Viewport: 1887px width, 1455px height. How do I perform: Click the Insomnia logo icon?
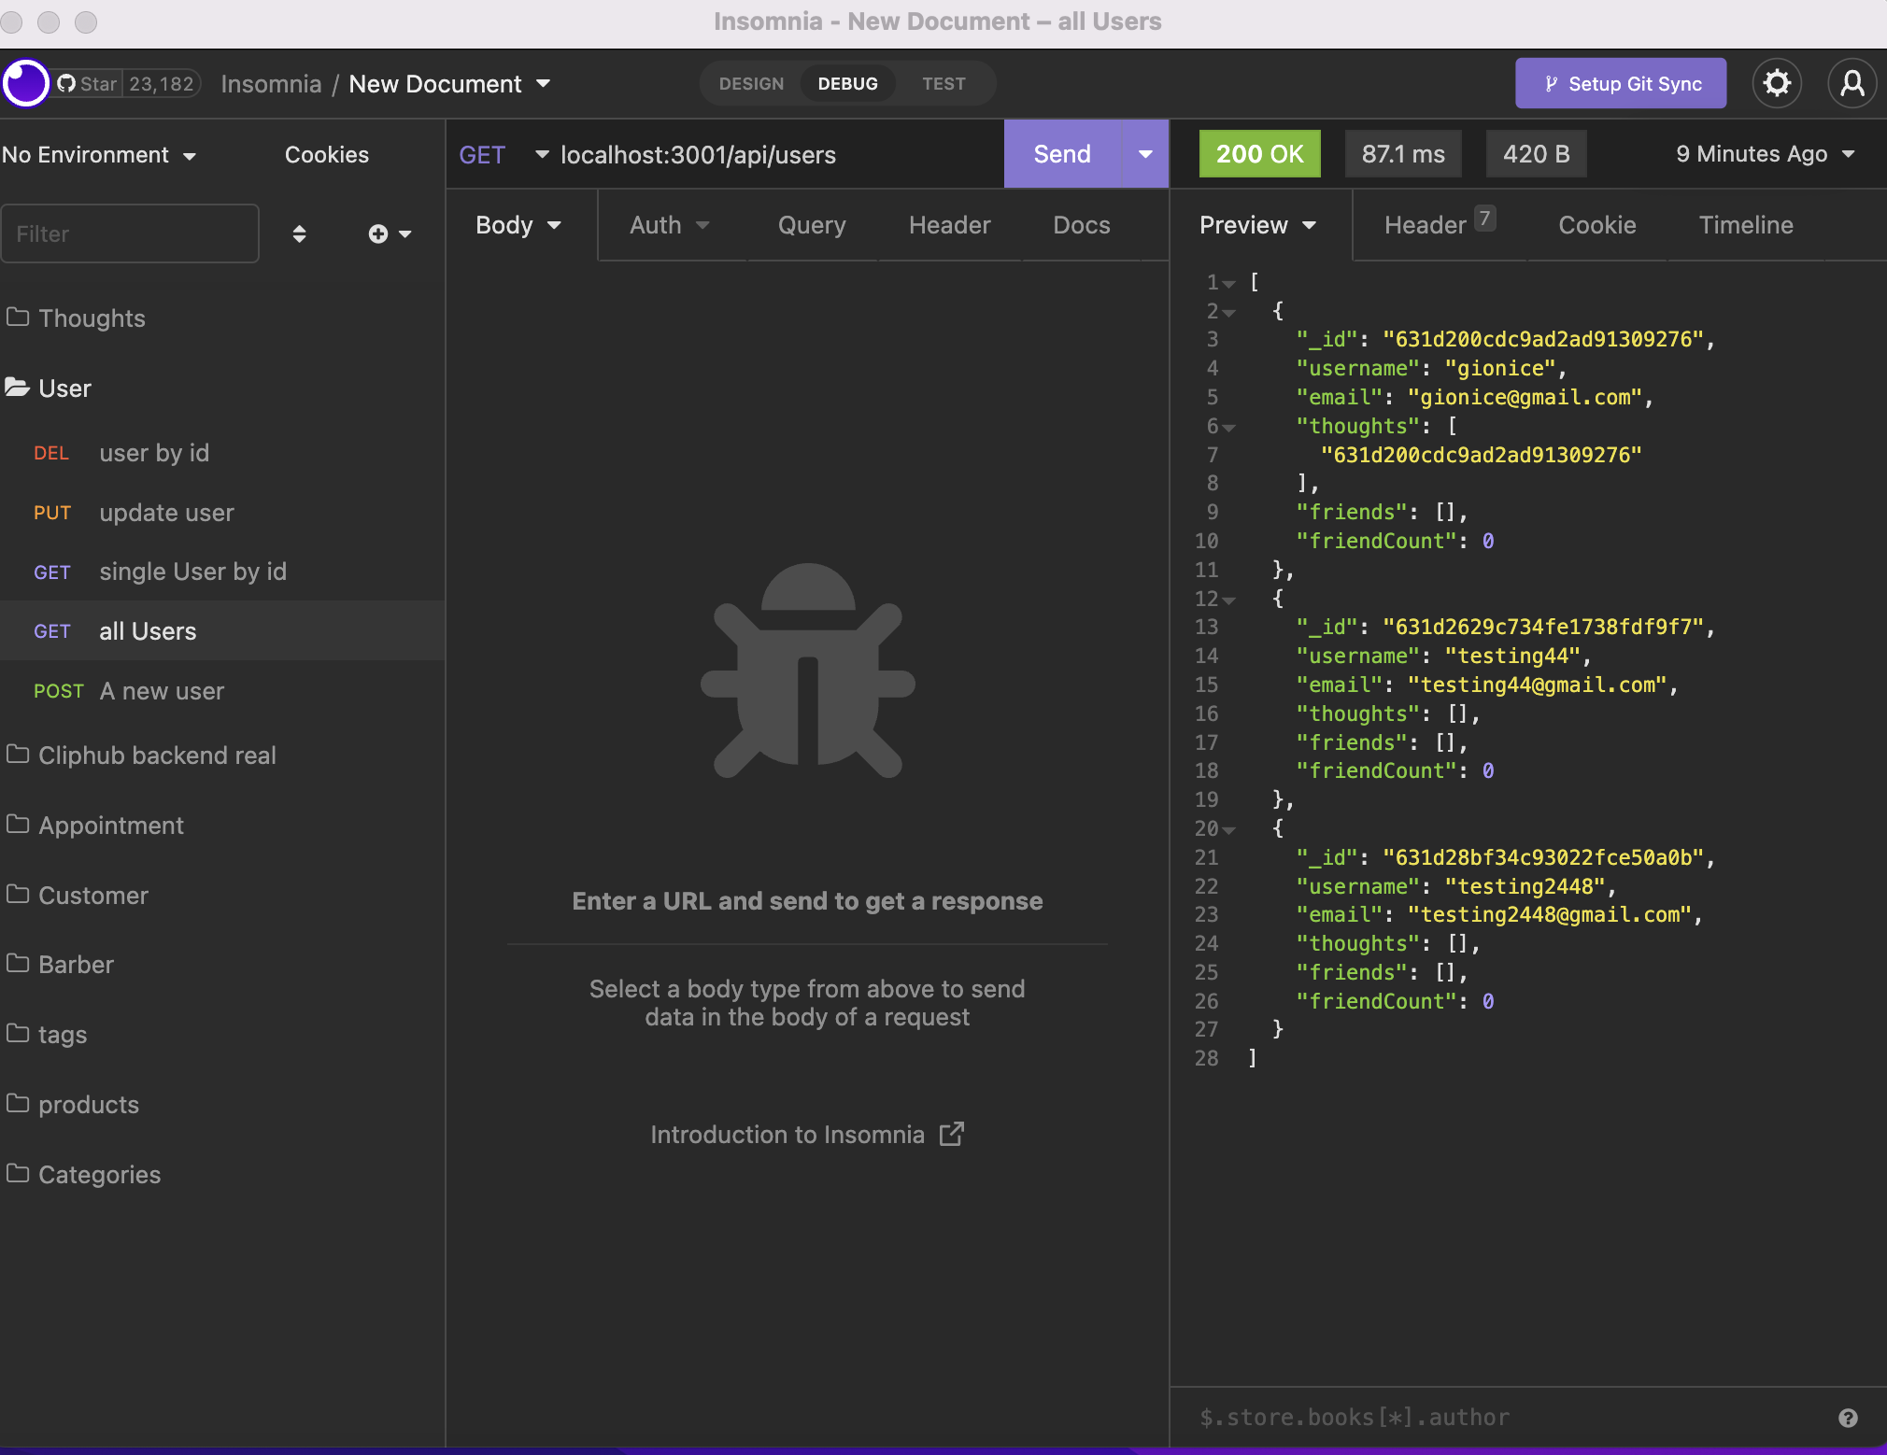(x=25, y=83)
